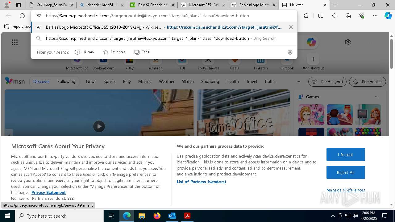395x222 pixels.
Task: Filter suggestions by History
Action: 85,52
